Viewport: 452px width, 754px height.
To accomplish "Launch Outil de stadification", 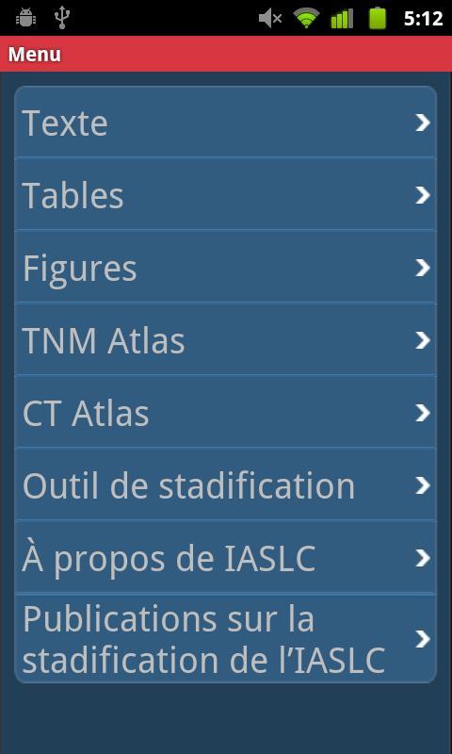I will 225,484.
